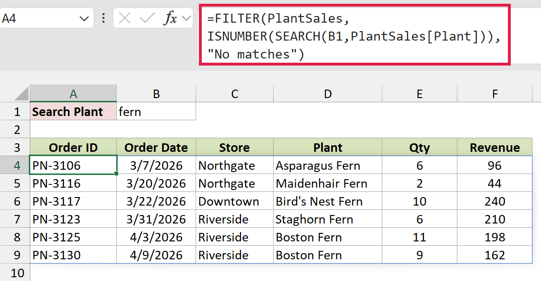Select row 2 header

[15, 130]
